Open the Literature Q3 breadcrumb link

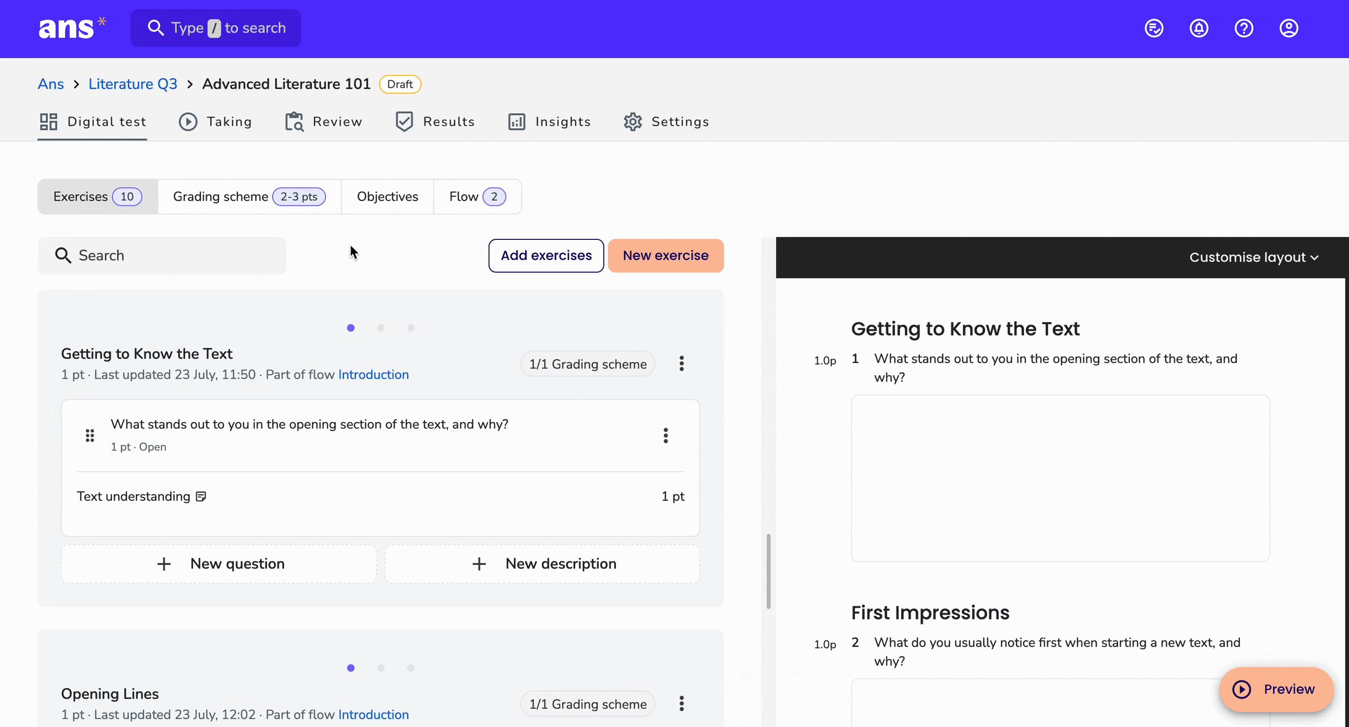click(133, 84)
